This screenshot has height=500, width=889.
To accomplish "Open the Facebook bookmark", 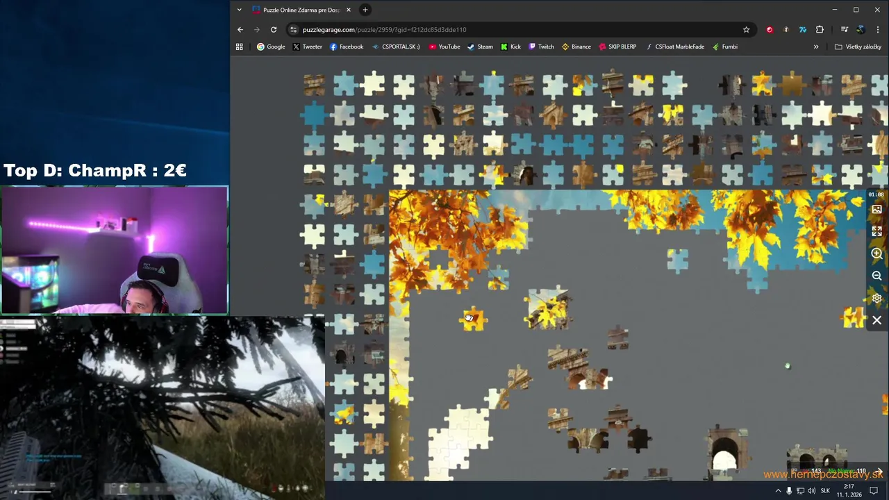I will click(x=346, y=47).
